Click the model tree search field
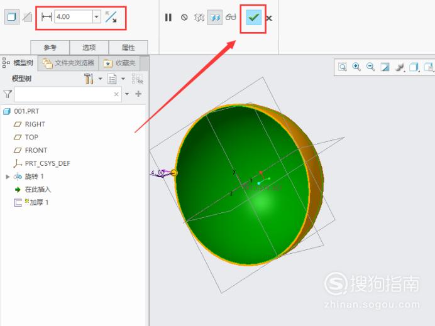435x326 pixels. coord(68,94)
